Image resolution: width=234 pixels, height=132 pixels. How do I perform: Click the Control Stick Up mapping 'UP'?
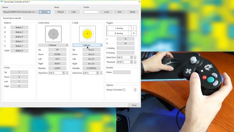point(57,50)
